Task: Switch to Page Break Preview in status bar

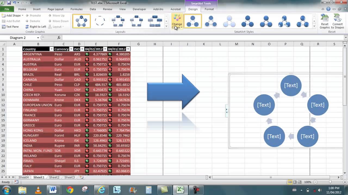Action: tap(300, 182)
